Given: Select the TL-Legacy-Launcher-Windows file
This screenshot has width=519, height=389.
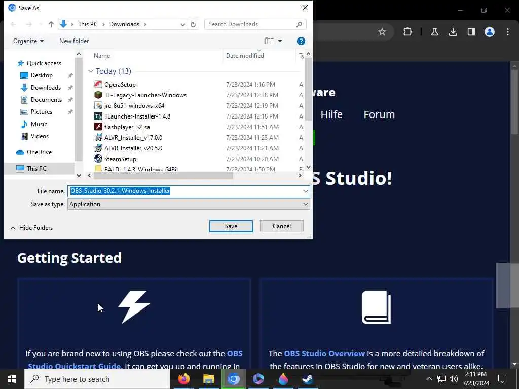Looking at the screenshot, I should point(145,95).
